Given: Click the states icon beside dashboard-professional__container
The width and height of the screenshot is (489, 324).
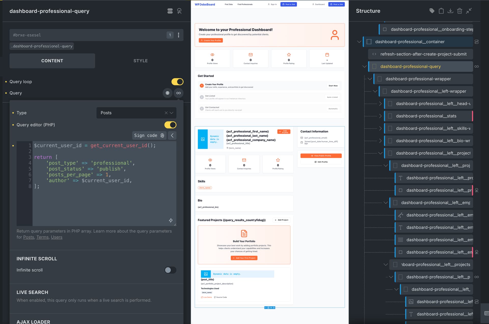Looking at the screenshot, I should click(477, 42).
